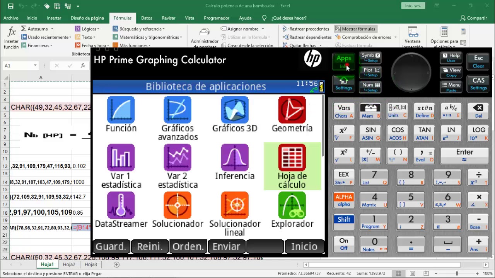The width and height of the screenshot is (495, 278).
Task: Expand the Asignar nombre dropdown
Action: pos(263,29)
